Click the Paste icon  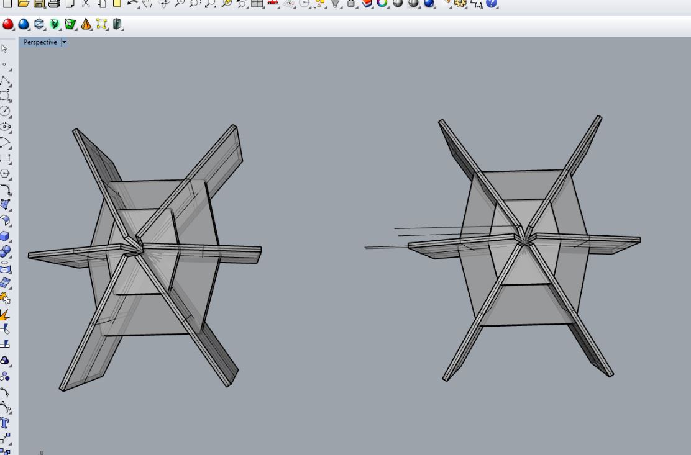point(117,4)
